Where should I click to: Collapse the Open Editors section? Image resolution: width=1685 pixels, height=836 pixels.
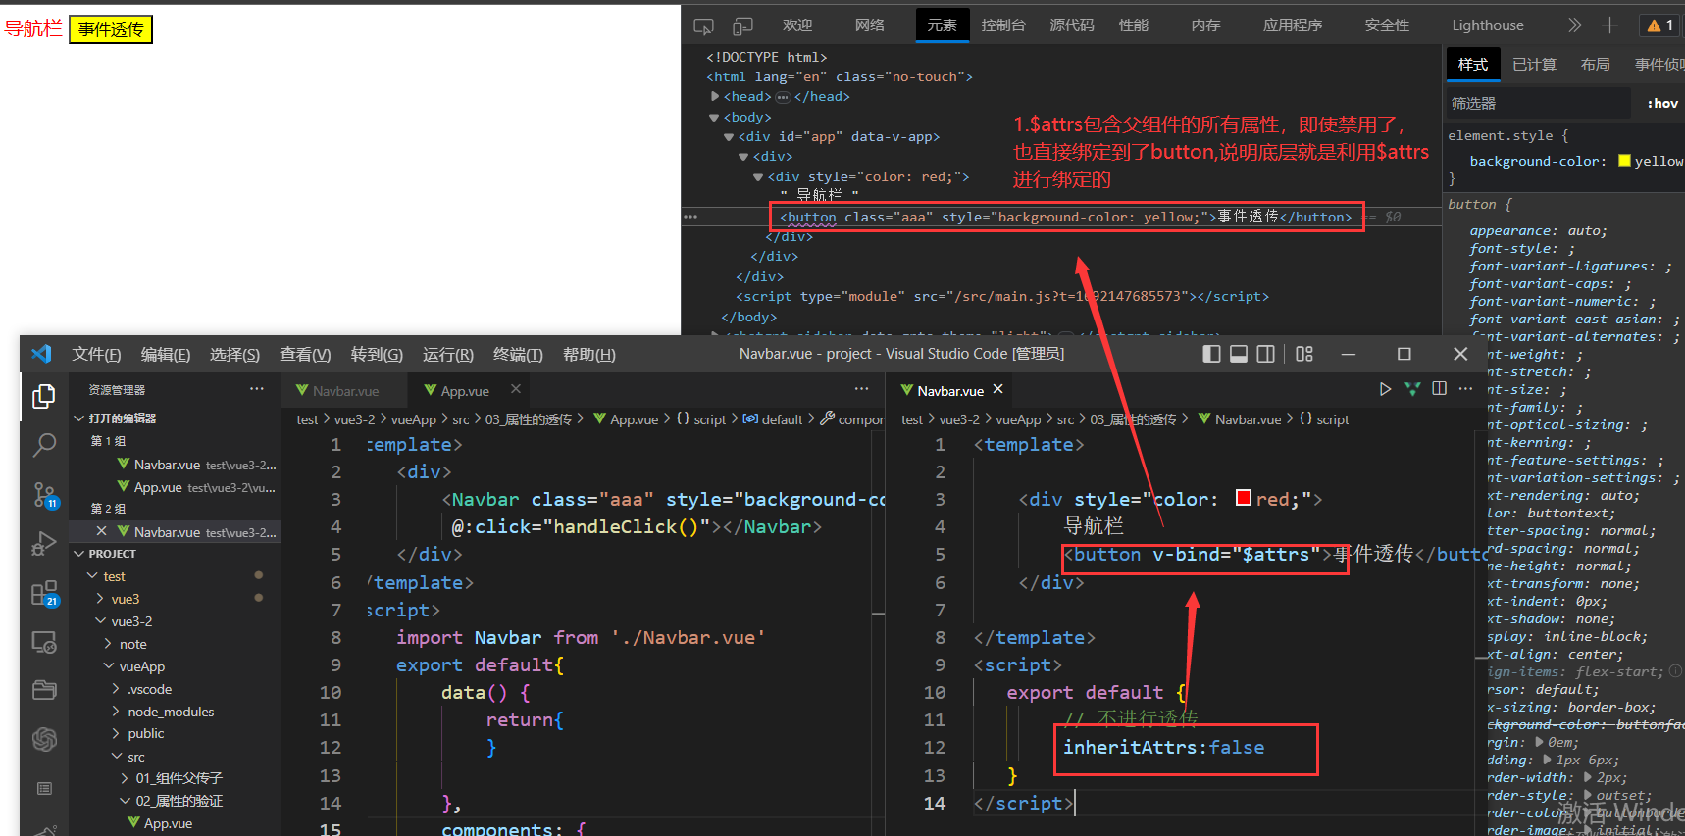pos(79,418)
